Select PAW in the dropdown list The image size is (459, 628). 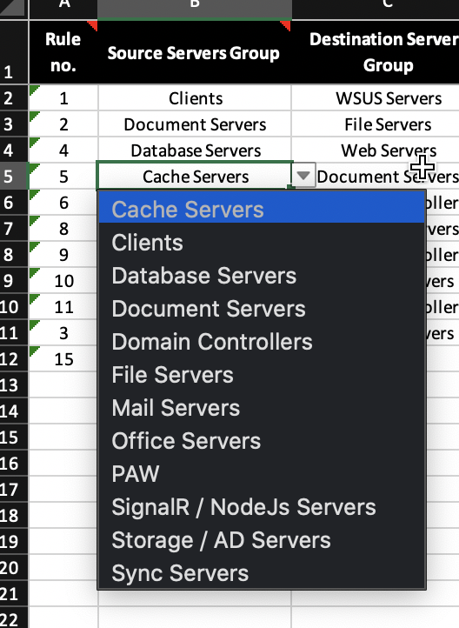262,474
